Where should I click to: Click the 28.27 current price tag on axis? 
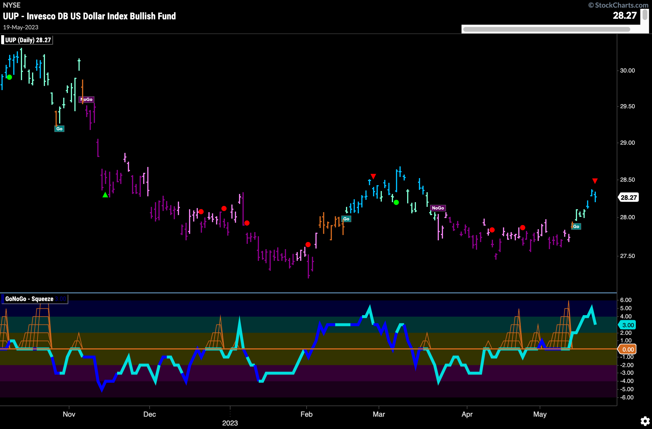tap(628, 197)
